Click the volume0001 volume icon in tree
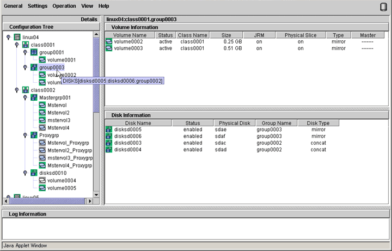Screen dimensions: 392x251 tap(42, 60)
